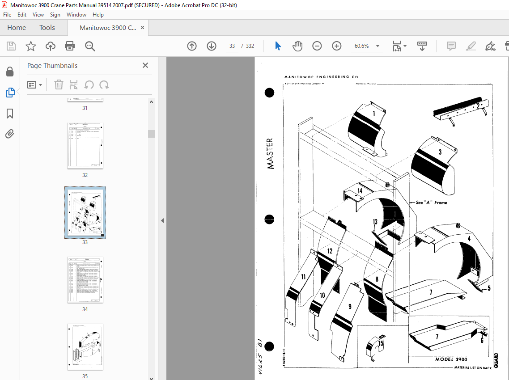
Task: Open thumbnails options dropdown menu
Action: [35, 84]
